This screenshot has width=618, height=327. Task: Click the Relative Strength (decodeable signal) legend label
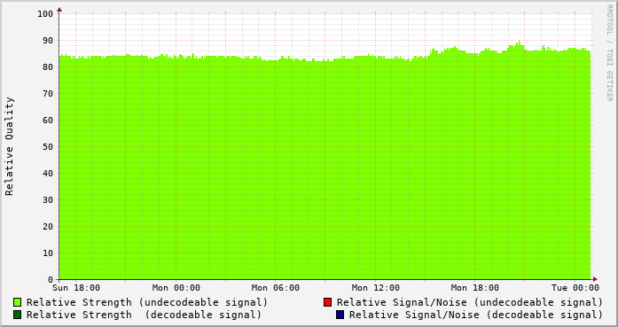coord(144,315)
